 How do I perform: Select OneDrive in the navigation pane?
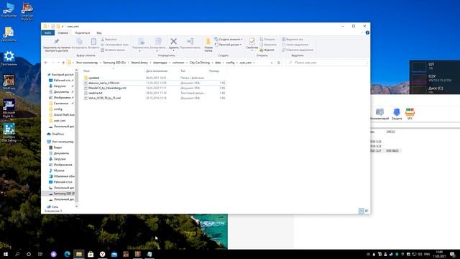57,134
